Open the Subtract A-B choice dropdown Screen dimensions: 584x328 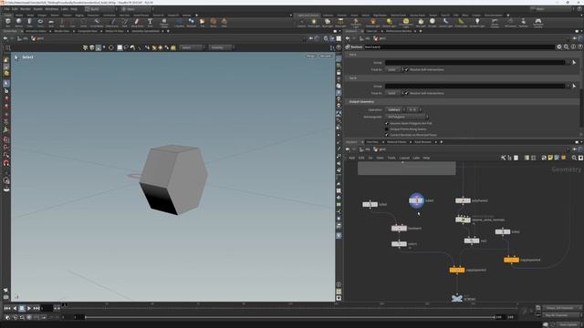click(x=414, y=109)
